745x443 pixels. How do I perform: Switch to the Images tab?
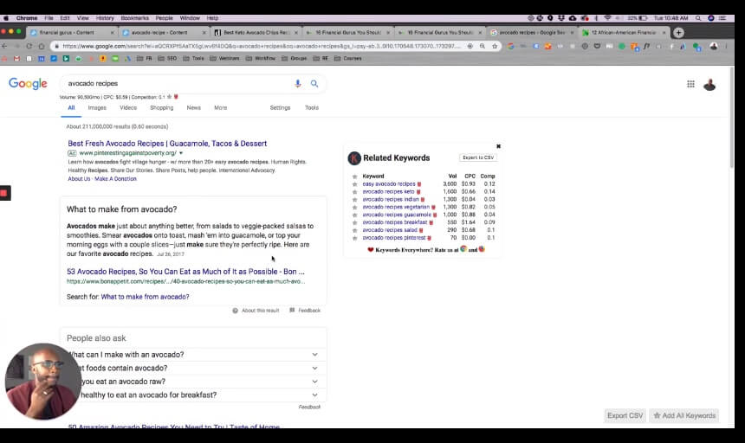pos(97,107)
